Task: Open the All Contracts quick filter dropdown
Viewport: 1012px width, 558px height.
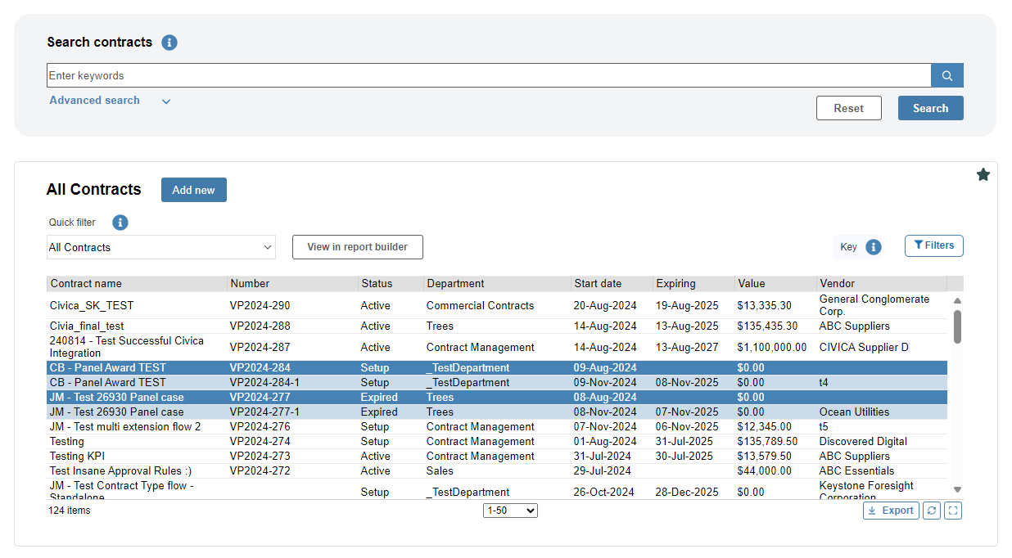Action: (161, 247)
